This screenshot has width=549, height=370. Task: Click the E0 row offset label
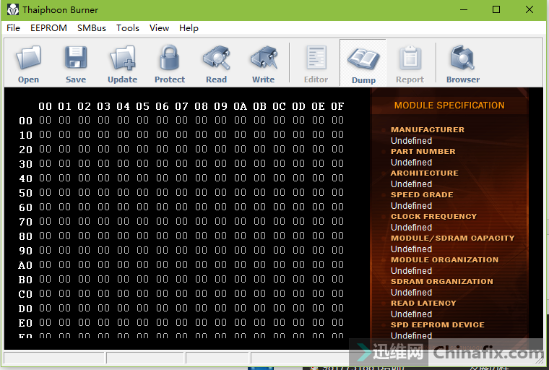25,323
